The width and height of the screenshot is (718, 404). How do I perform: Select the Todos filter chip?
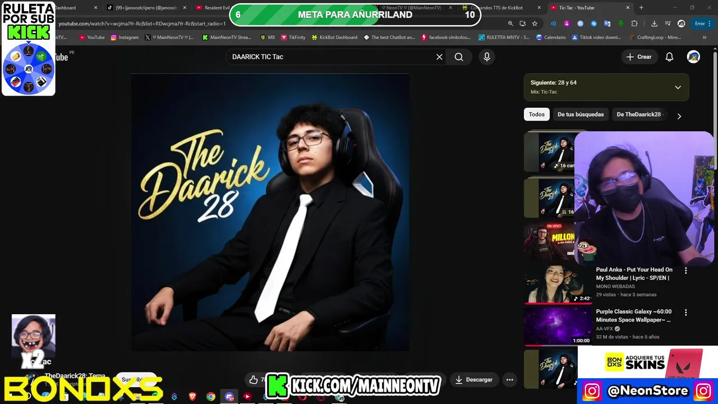point(537,114)
